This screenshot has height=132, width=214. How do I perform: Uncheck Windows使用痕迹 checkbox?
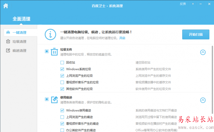[x=62, y=110]
